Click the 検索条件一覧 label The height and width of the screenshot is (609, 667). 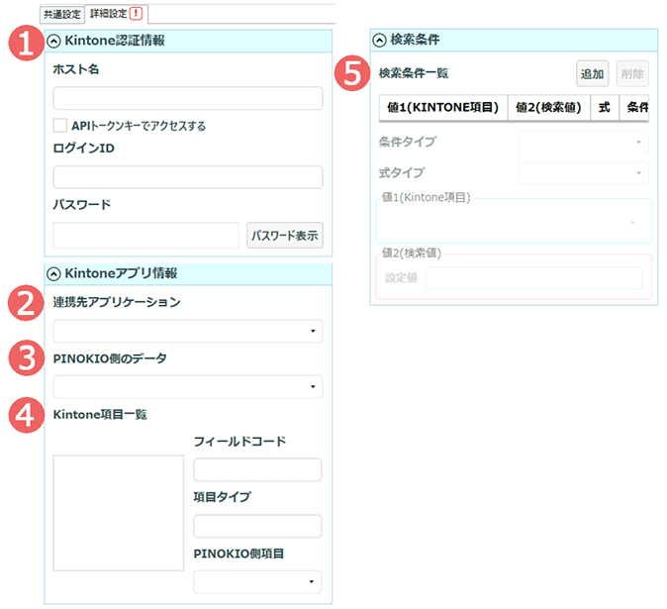(x=414, y=73)
